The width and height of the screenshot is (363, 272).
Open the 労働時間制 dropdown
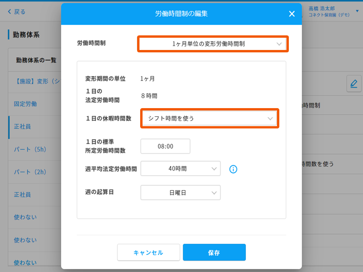[x=213, y=44]
